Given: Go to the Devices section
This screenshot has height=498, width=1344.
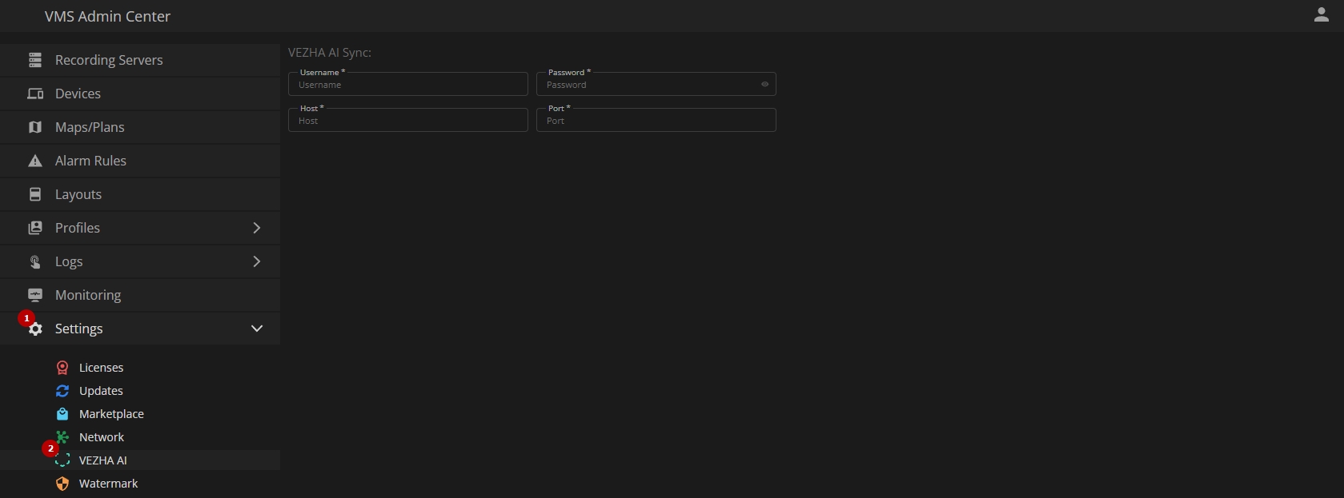Looking at the screenshot, I should click(140, 94).
